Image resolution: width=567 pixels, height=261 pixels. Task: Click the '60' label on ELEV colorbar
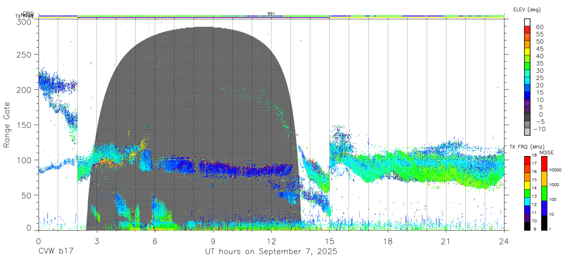coord(540,27)
